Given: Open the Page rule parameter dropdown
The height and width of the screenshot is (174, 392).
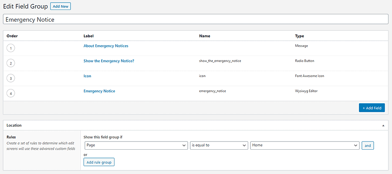Looking at the screenshot, I should coord(136,145).
